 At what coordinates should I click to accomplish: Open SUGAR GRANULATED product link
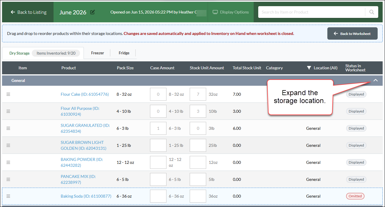pos(85,128)
